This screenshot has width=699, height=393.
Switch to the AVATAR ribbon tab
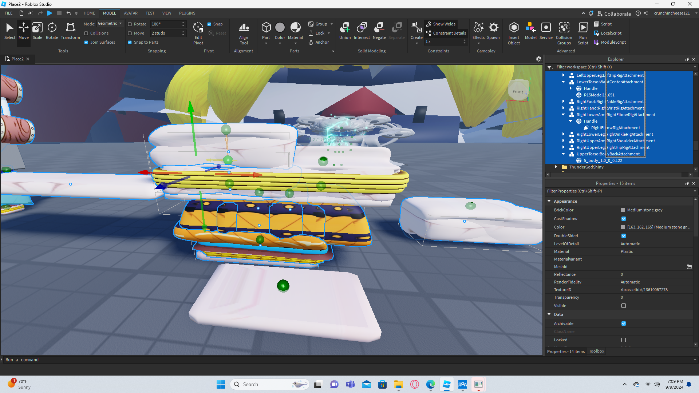click(x=131, y=13)
